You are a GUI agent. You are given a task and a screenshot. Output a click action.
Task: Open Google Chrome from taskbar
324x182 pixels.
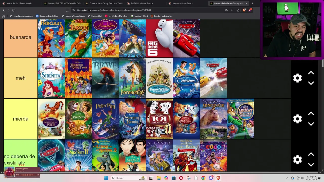[x=203, y=178]
